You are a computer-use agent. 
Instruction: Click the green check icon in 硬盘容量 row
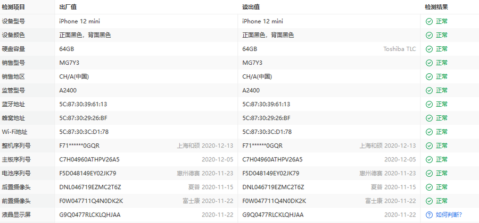pos(429,49)
